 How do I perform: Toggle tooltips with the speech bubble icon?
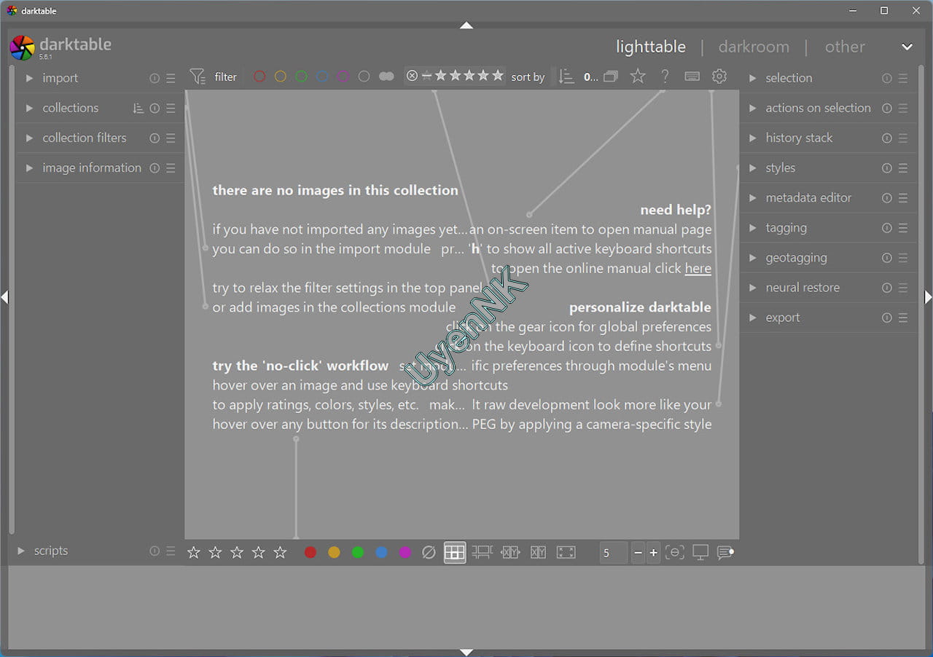[x=725, y=553]
